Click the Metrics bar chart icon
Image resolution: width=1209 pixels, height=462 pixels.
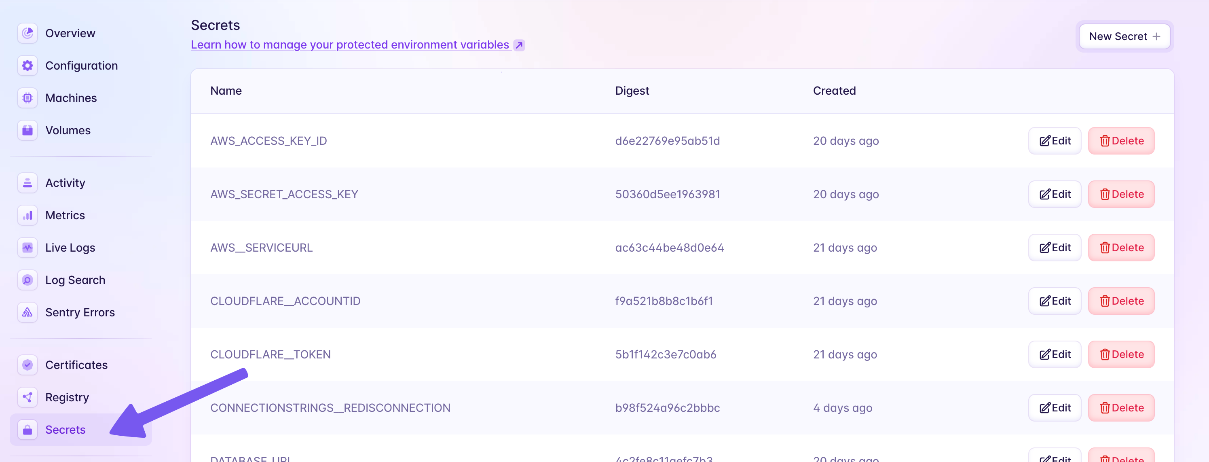[x=27, y=216]
